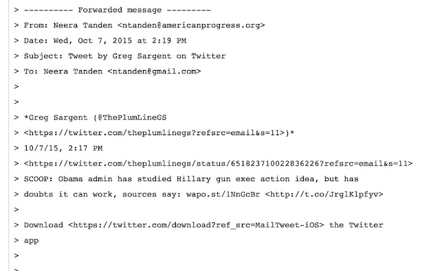
Task: Click the sender name Neera Tanden in From line
Action: [82, 25]
